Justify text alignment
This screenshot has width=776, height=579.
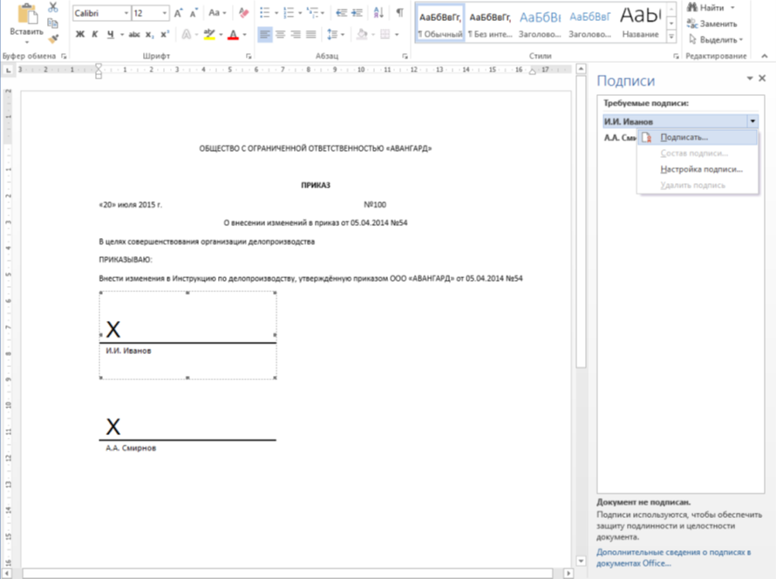point(311,34)
